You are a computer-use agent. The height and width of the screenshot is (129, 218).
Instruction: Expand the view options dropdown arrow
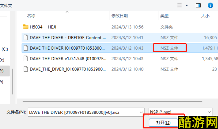pyautogui.click(x=187, y=5)
